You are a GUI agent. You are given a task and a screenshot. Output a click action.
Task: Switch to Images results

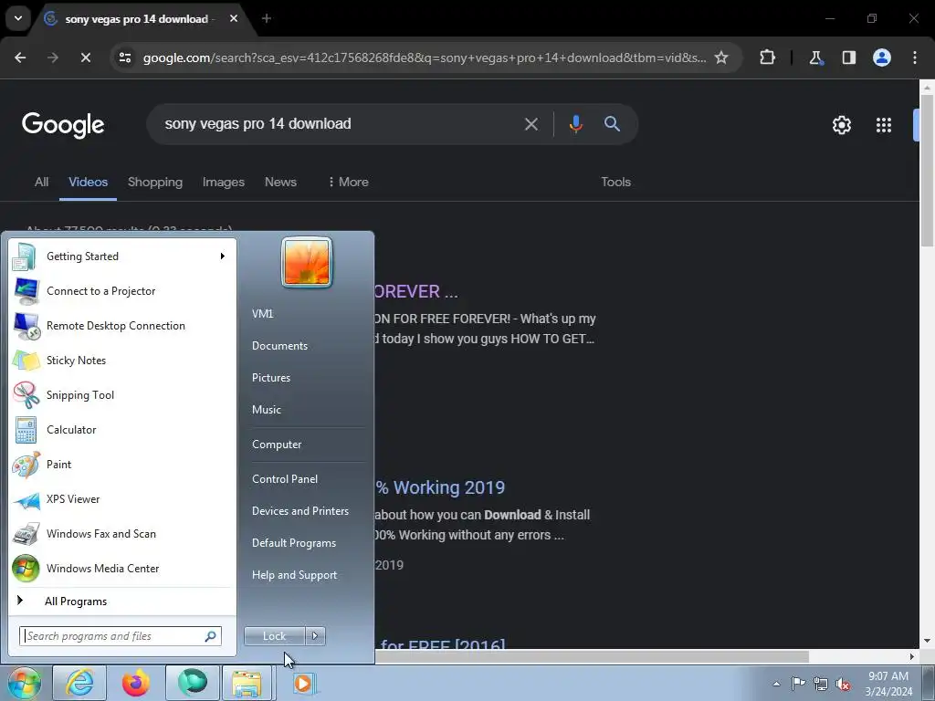[x=224, y=182]
